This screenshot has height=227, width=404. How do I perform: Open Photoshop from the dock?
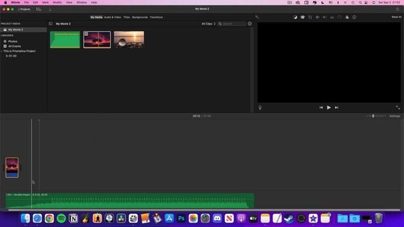[x=181, y=219]
